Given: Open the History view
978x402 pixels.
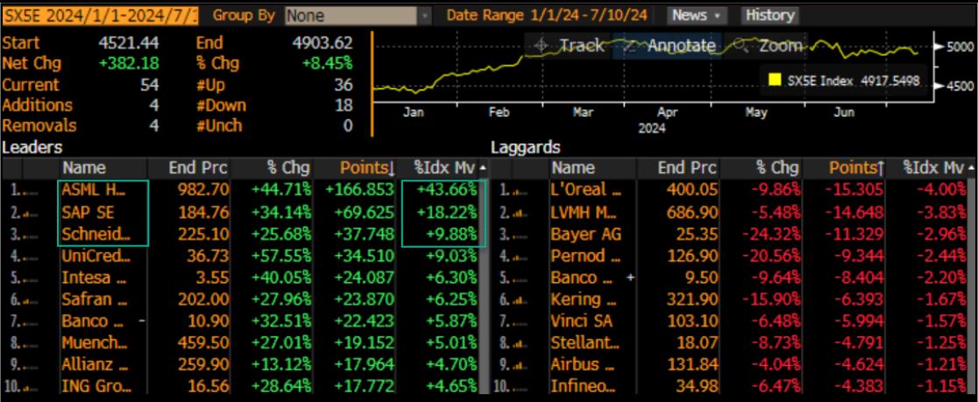Looking at the screenshot, I should pos(769,16).
